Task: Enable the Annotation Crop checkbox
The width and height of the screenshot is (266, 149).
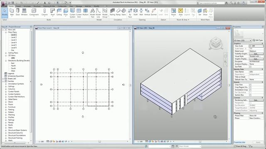Action: [250, 90]
